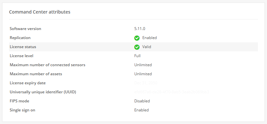Click the Single sign on Enabled value
The image size is (267, 124).
click(141, 110)
